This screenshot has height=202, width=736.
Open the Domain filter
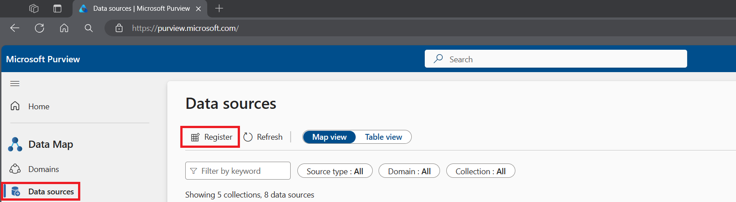tap(409, 171)
